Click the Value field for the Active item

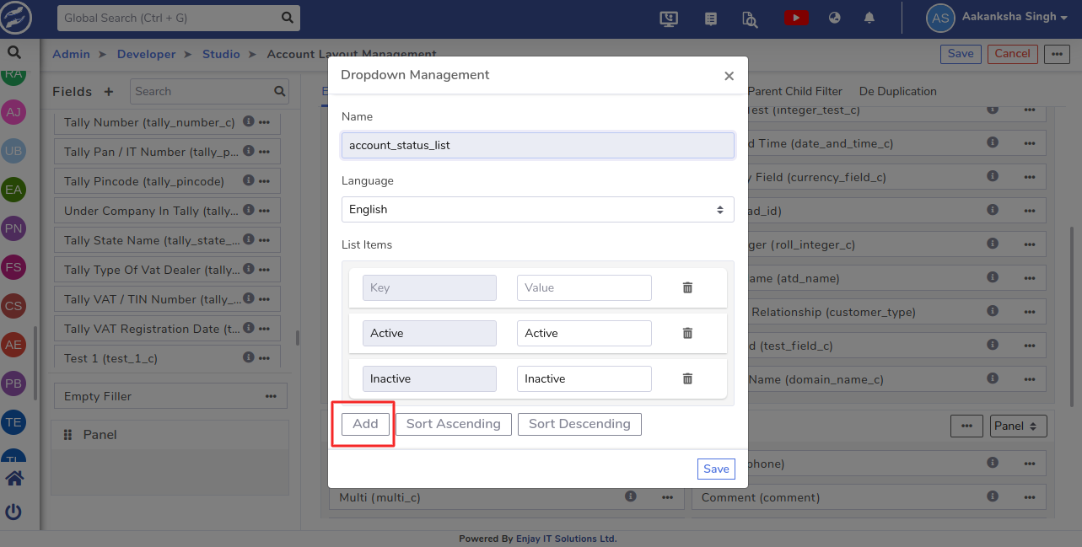[584, 333]
